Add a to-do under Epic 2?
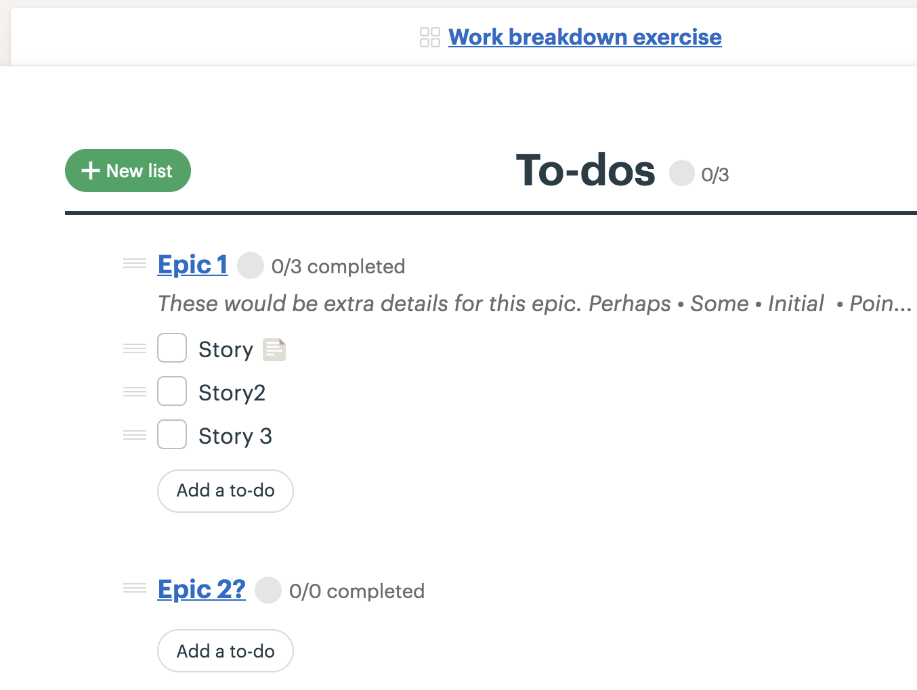917x690 pixels. tap(225, 650)
